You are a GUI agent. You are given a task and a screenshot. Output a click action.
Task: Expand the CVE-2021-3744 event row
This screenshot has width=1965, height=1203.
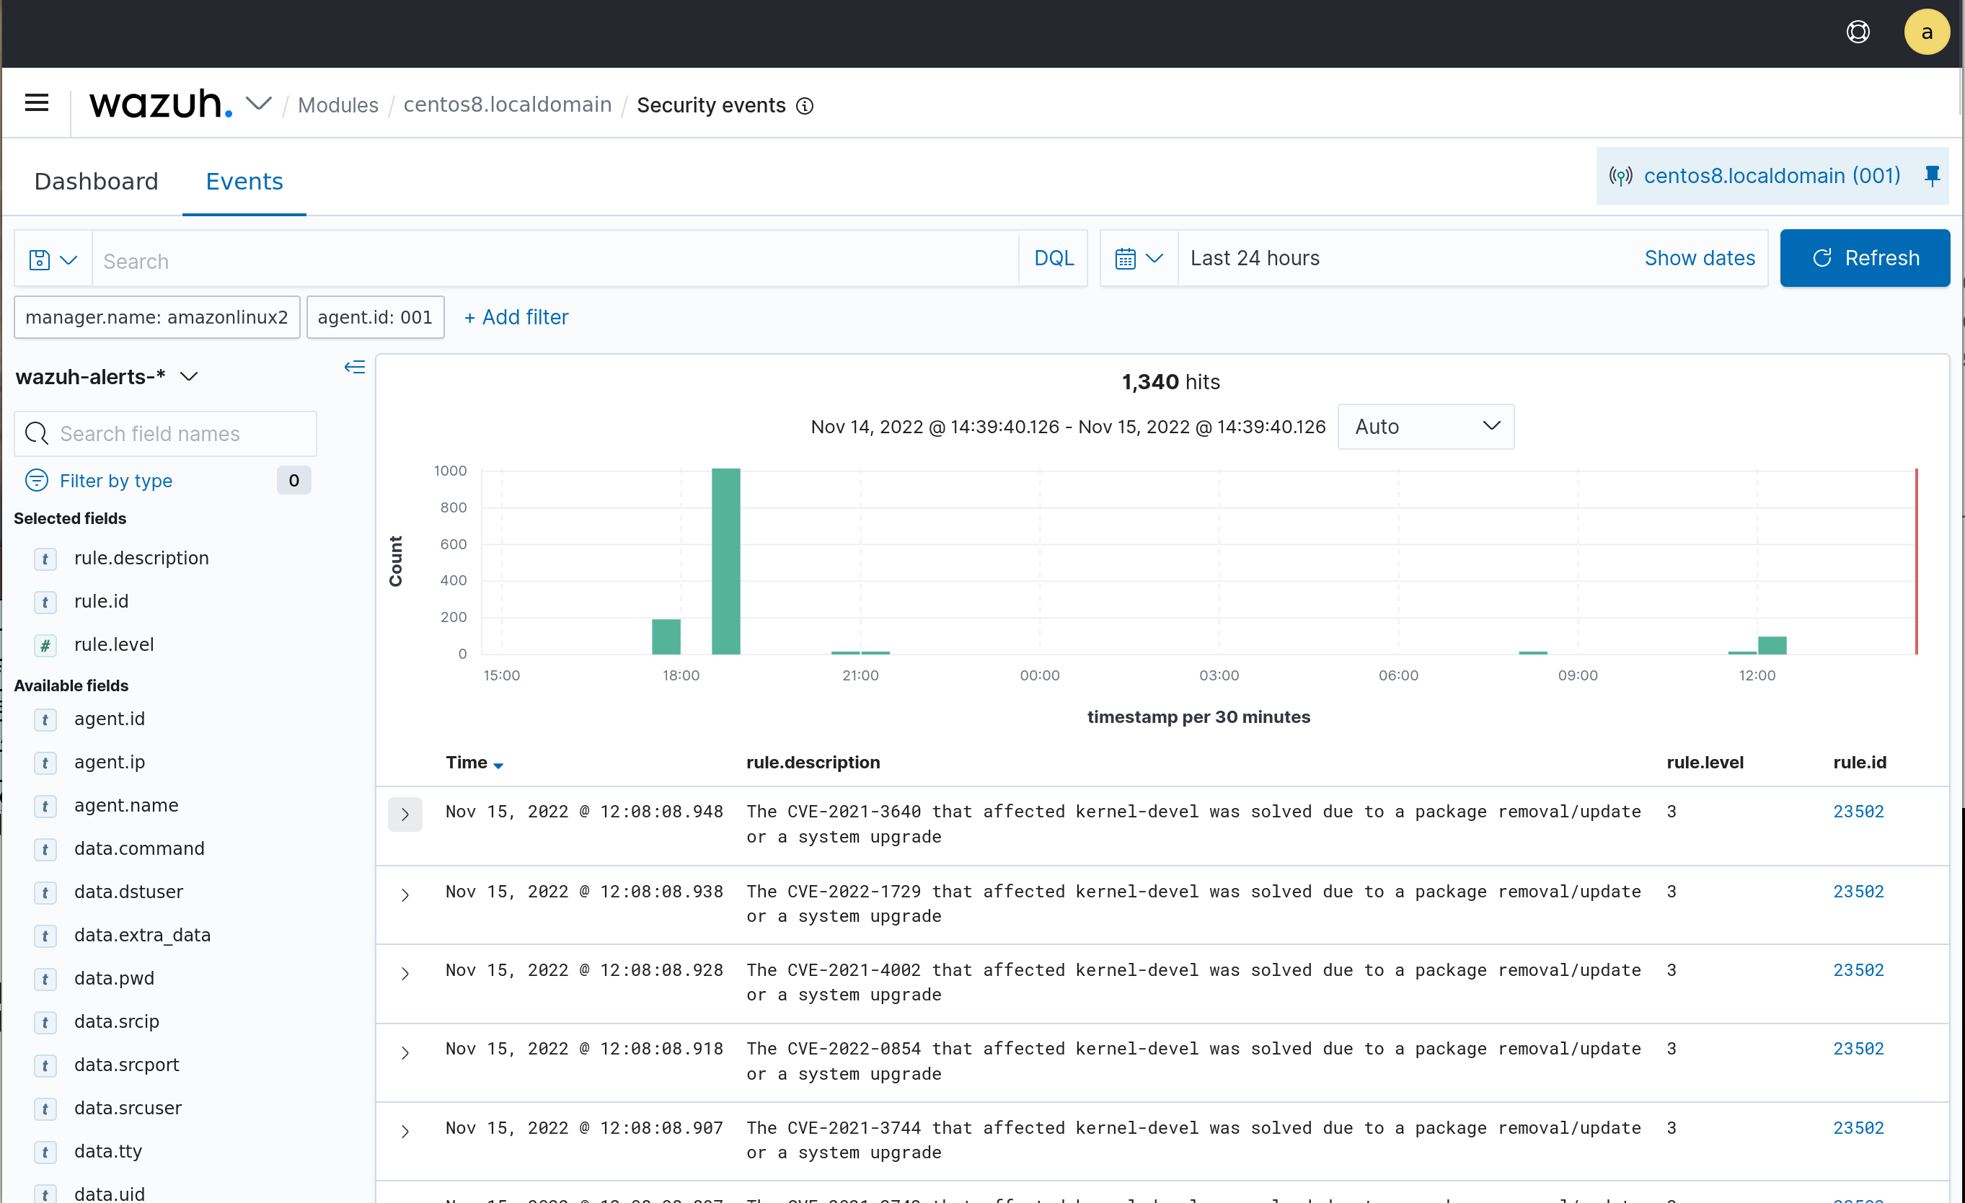(x=405, y=1131)
